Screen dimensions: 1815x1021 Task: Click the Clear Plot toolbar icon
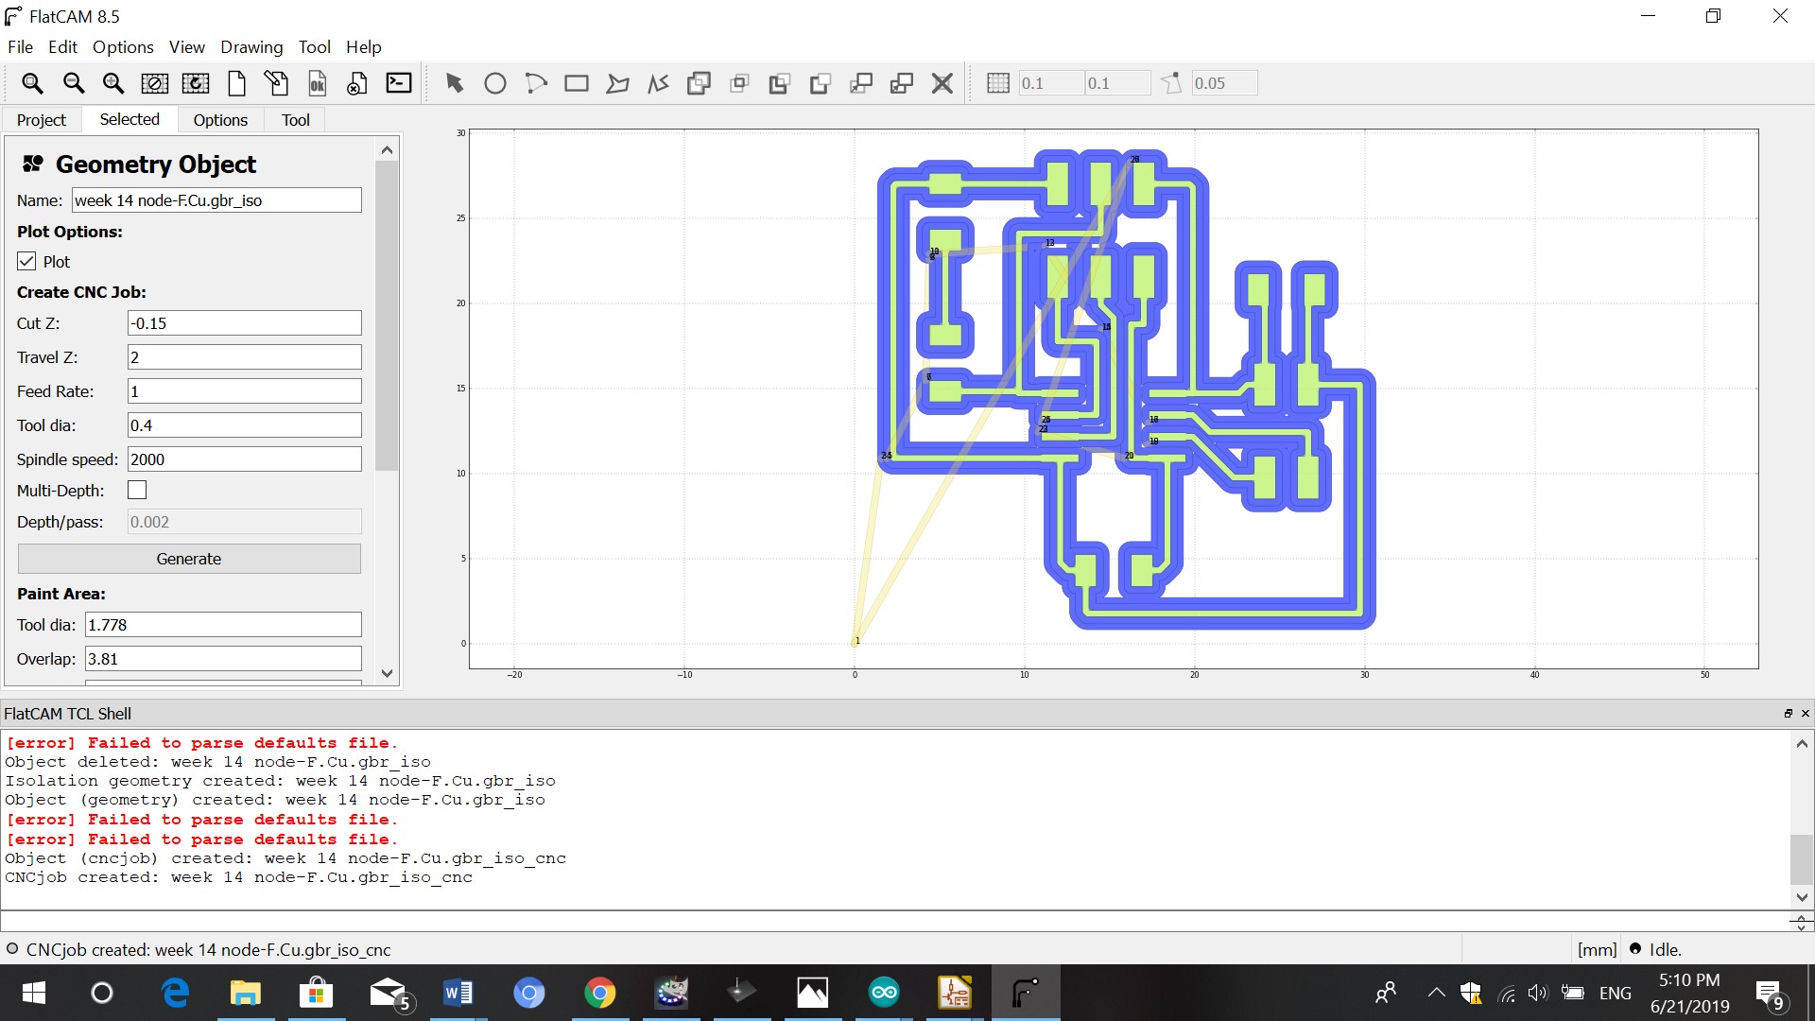click(x=154, y=83)
